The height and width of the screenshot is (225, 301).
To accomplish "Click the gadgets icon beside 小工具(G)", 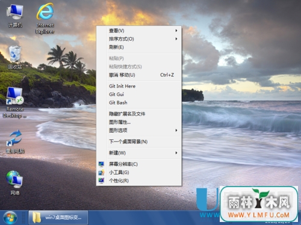I will coord(101,172).
